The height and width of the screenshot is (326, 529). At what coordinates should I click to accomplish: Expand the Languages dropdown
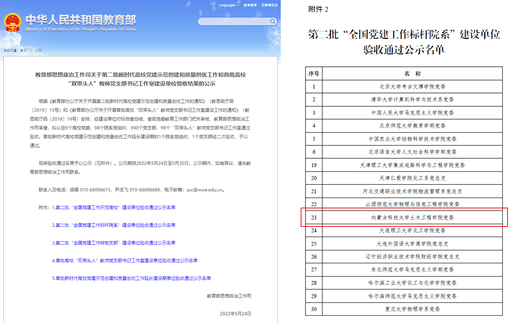[229, 5]
